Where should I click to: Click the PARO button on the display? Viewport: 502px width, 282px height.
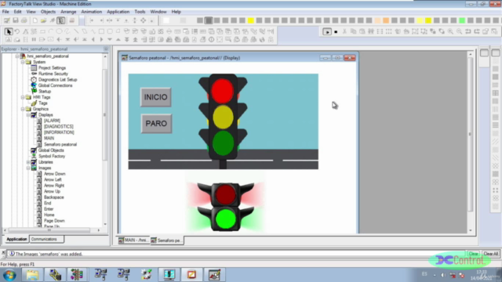click(x=156, y=124)
